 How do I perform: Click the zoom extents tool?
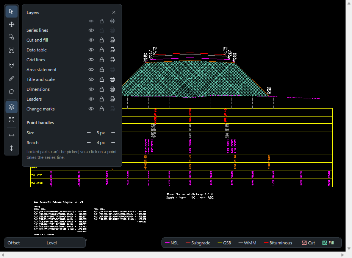(x=11, y=50)
